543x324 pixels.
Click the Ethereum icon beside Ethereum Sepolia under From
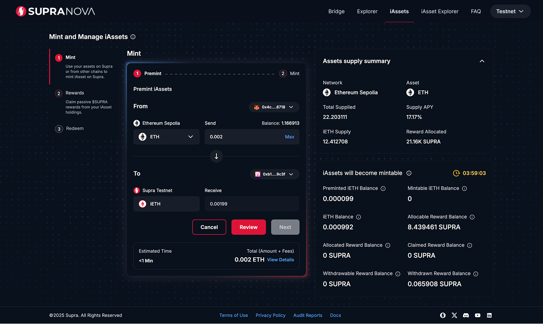(137, 123)
